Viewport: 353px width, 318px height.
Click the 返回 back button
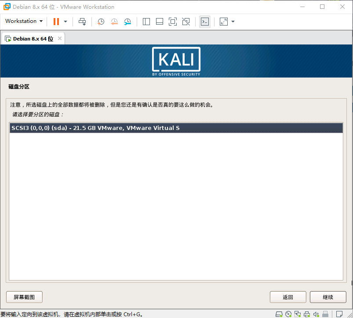coord(288,297)
